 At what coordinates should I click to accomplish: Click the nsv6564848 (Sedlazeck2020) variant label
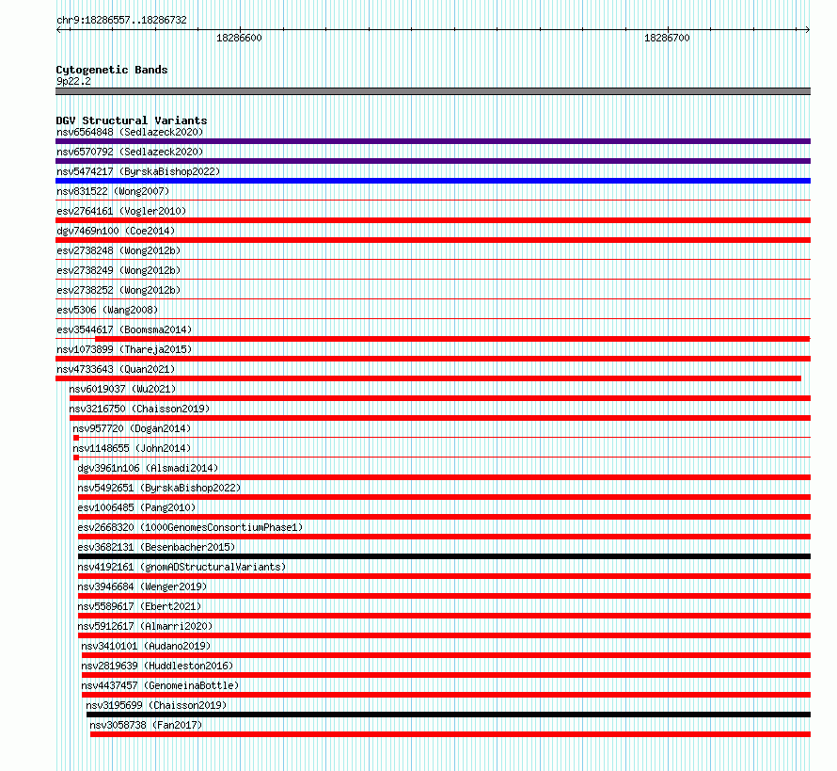(130, 132)
